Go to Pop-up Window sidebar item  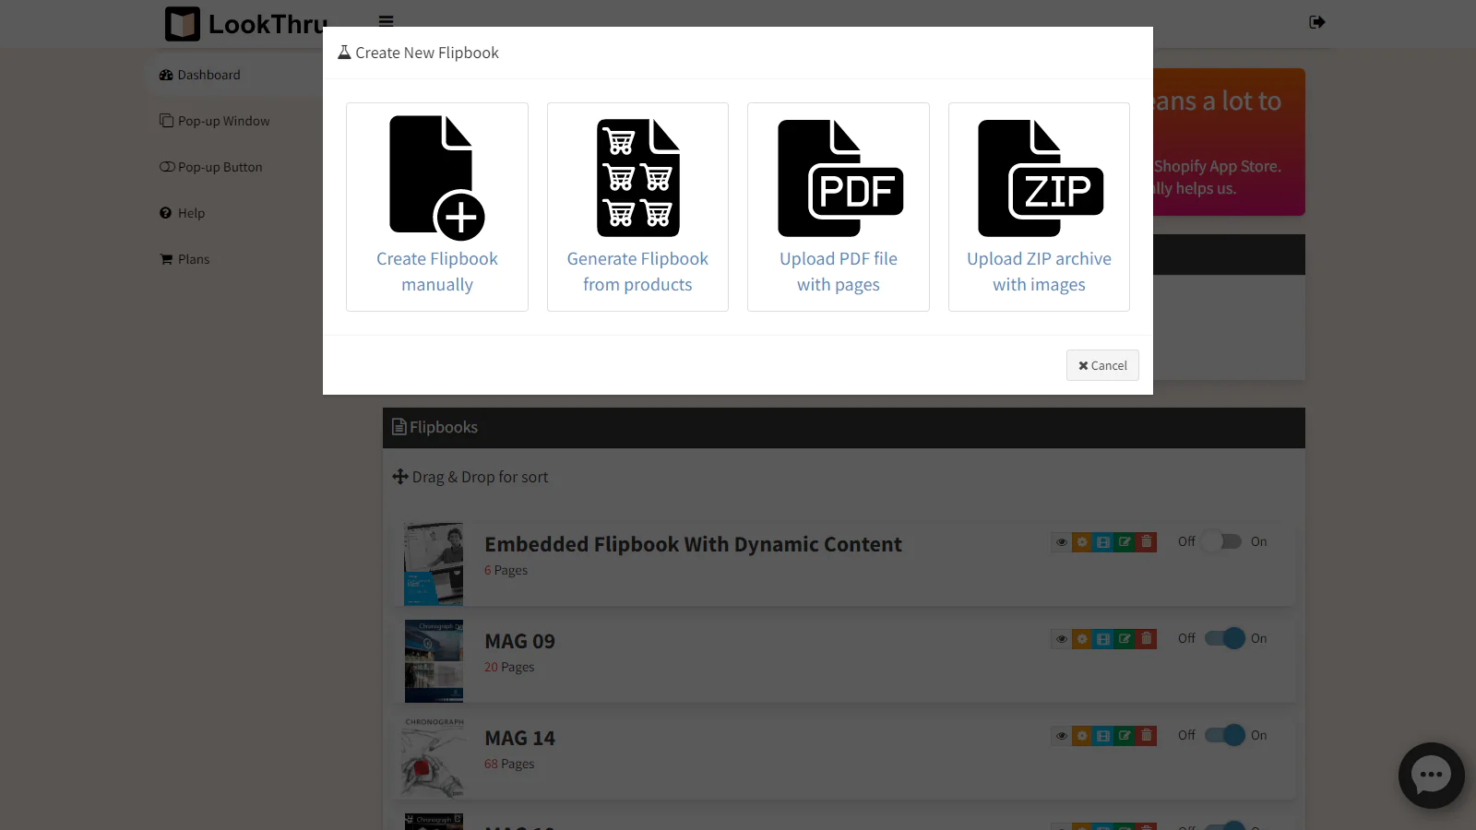pos(215,121)
